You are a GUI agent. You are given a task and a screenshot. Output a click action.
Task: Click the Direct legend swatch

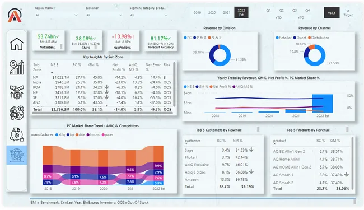coord(295,38)
